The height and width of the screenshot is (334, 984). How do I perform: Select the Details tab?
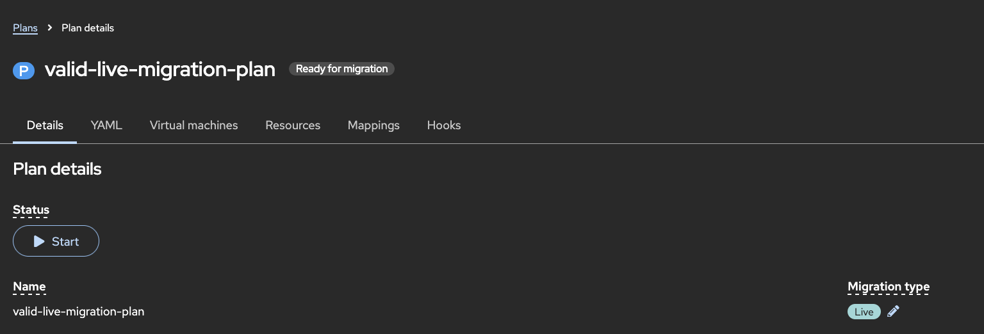coord(45,125)
